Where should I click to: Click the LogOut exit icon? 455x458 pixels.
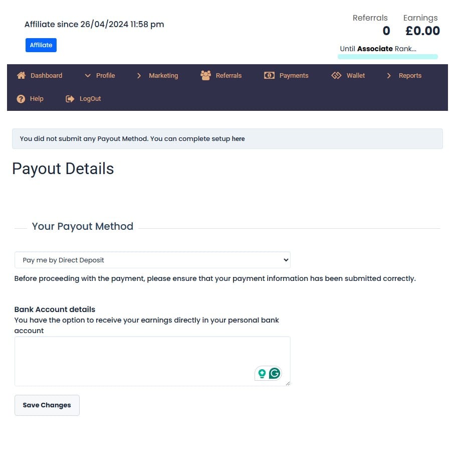(x=70, y=99)
